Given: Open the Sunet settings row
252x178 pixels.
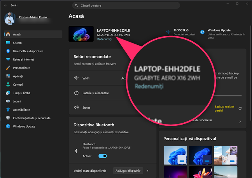Looking at the screenshot, I should tap(105, 108).
